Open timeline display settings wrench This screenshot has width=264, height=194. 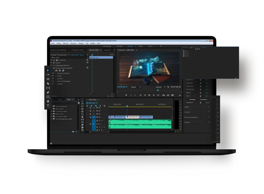tap(104, 106)
